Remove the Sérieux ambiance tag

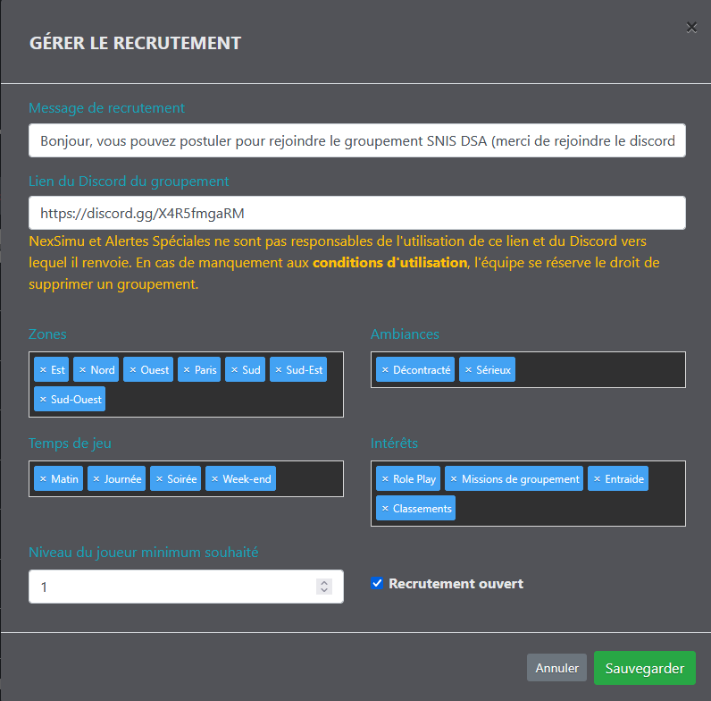468,370
